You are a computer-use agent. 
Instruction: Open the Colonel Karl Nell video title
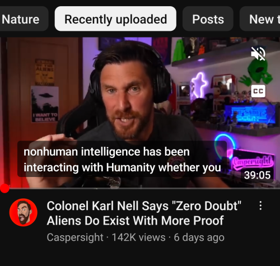(144, 213)
